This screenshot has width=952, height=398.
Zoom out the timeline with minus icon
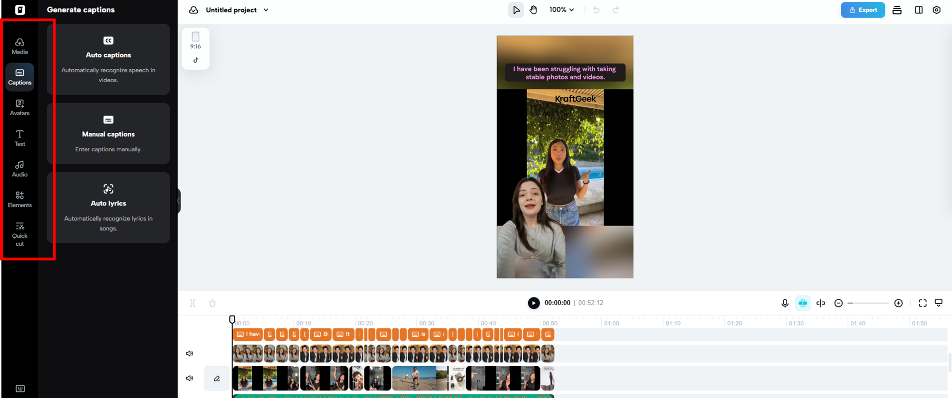[838, 303]
